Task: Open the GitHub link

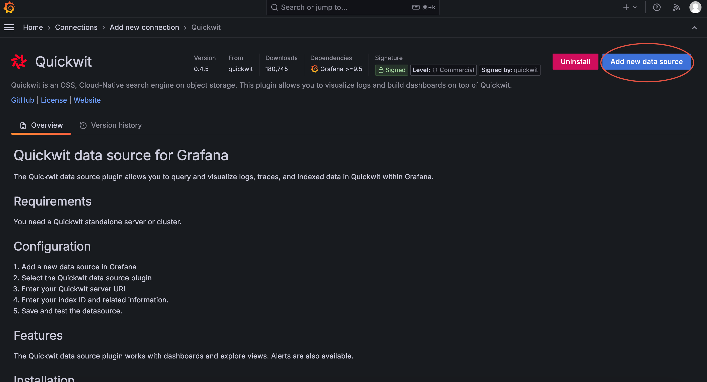Action: coord(23,100)
